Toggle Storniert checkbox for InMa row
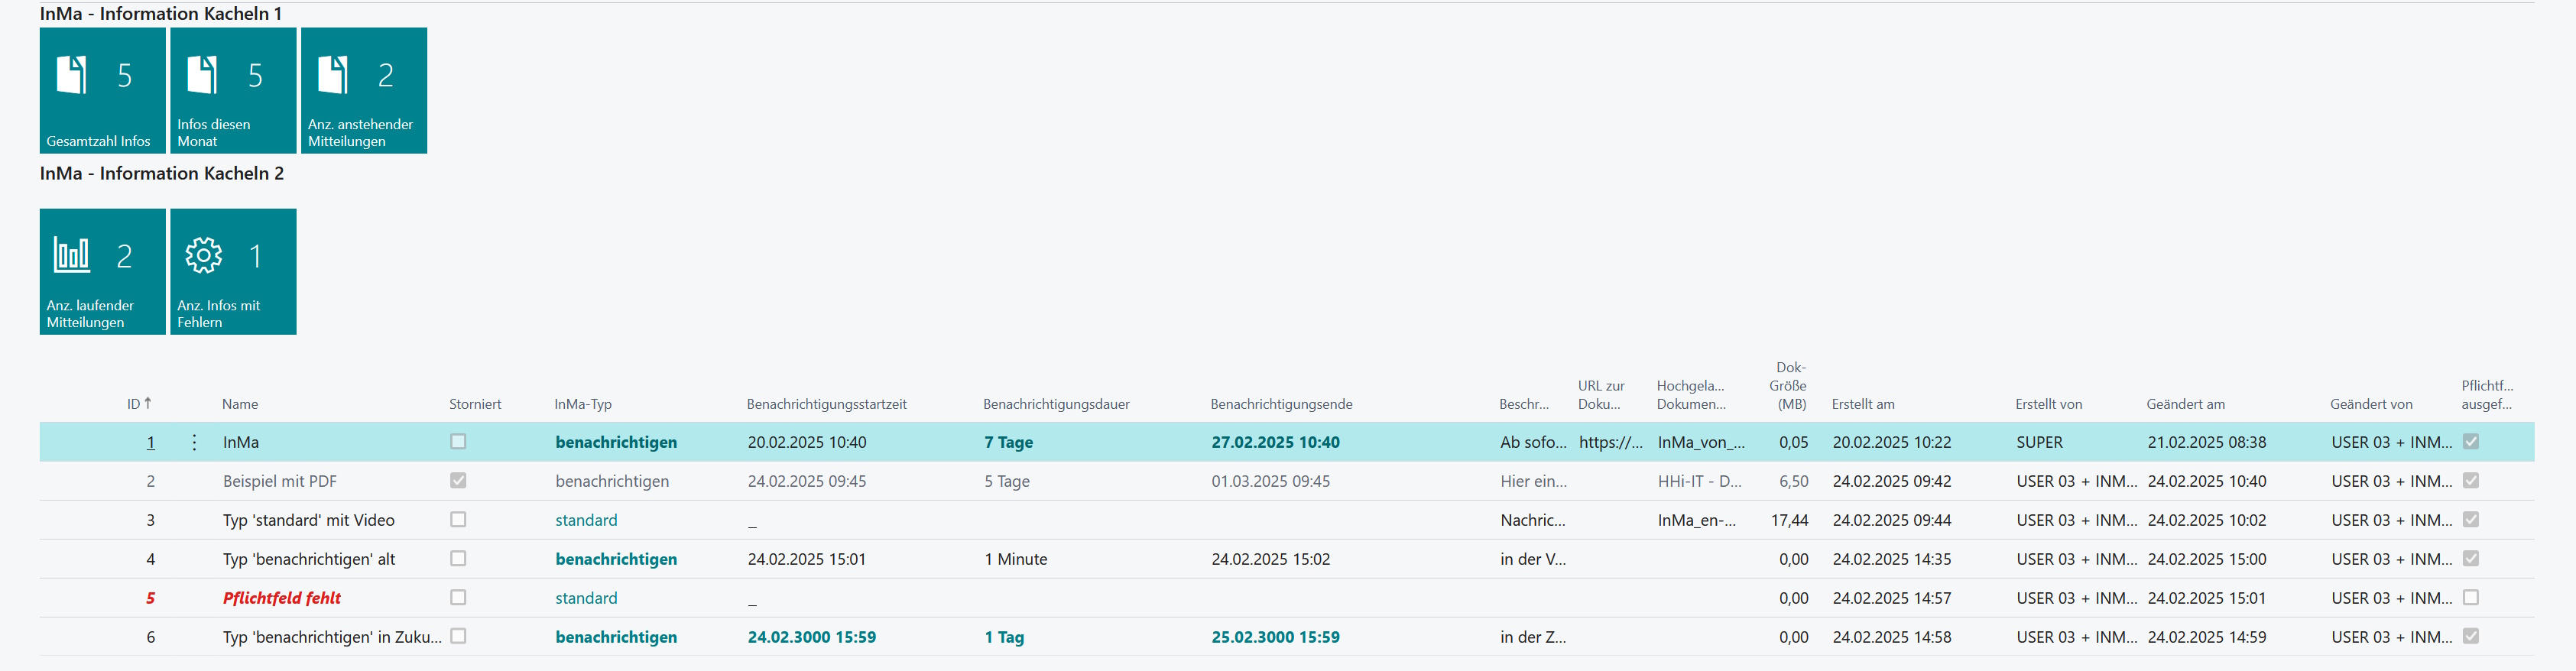 458,441
